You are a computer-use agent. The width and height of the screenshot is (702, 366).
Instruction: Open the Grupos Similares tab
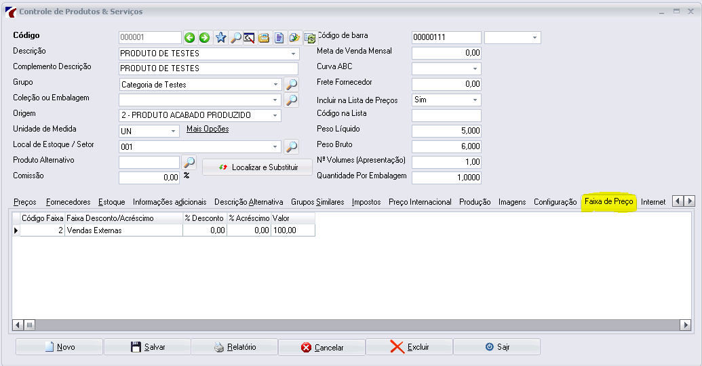pyautogui.click(x=317, y=202)
